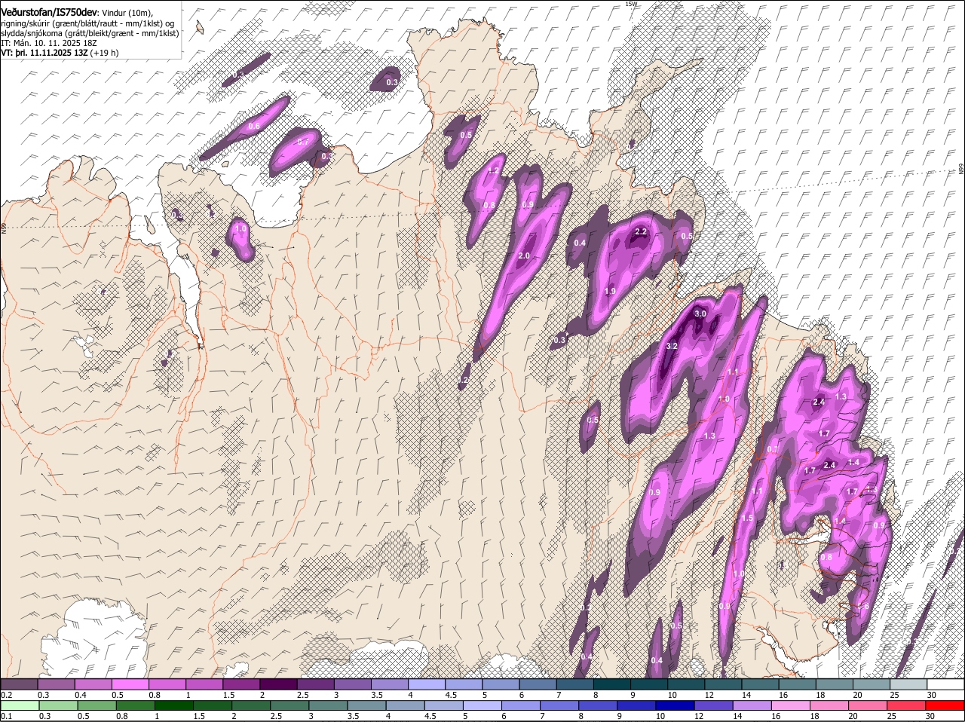This screenshot has width=965, height=722.
Task: Click the 1.5 precipitation value on the map
Action: point(747,519)
